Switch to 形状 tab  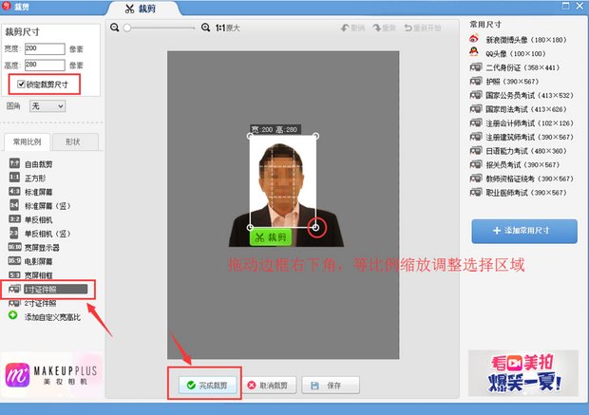[x=73, y=141]
